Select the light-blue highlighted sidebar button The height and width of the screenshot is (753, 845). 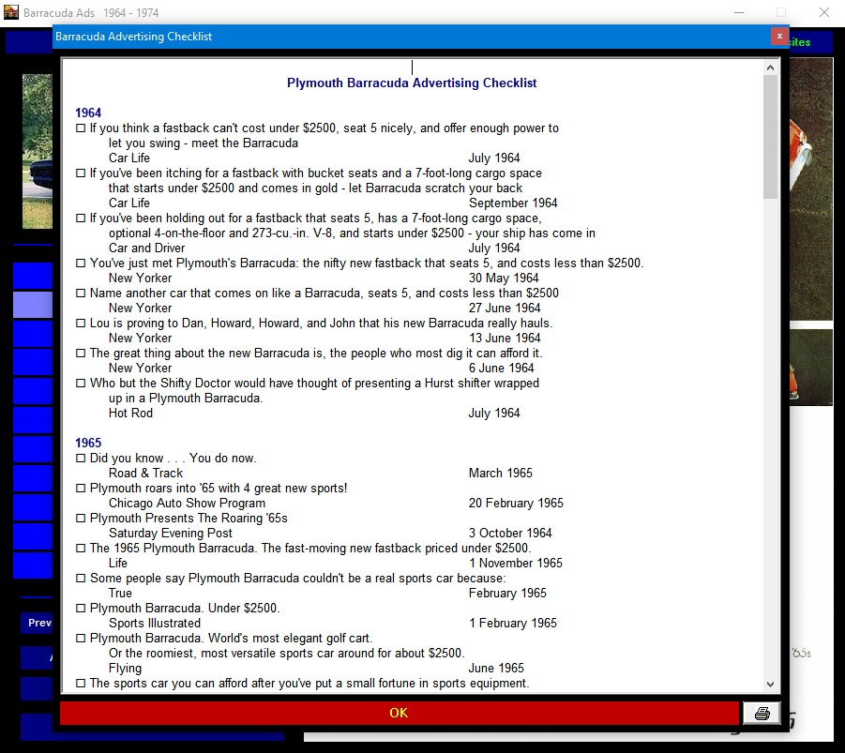pos(33,305)
